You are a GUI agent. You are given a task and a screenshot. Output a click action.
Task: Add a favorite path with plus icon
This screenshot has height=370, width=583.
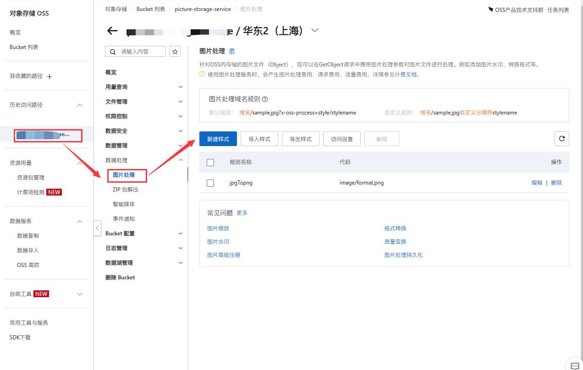click(x=50, y=76)
